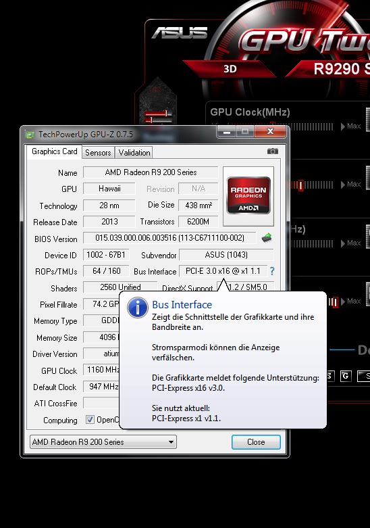370x528 pixels.
Task: Click the Device ID value 1002 - 67B1
Action: (x=106, y=255)
